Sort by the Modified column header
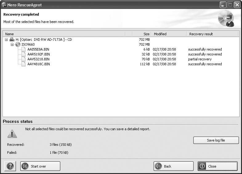The width and height of the screenshot is (242, 174). click(x=169, y=34)
